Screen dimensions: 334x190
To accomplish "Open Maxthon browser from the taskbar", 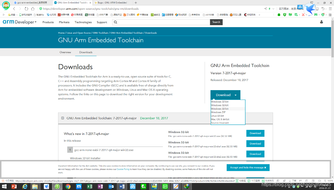I will coord(79,187).
